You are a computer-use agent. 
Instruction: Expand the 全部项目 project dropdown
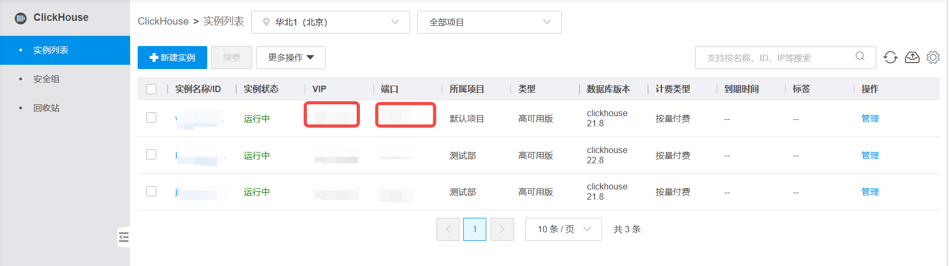tap(489, 22)
